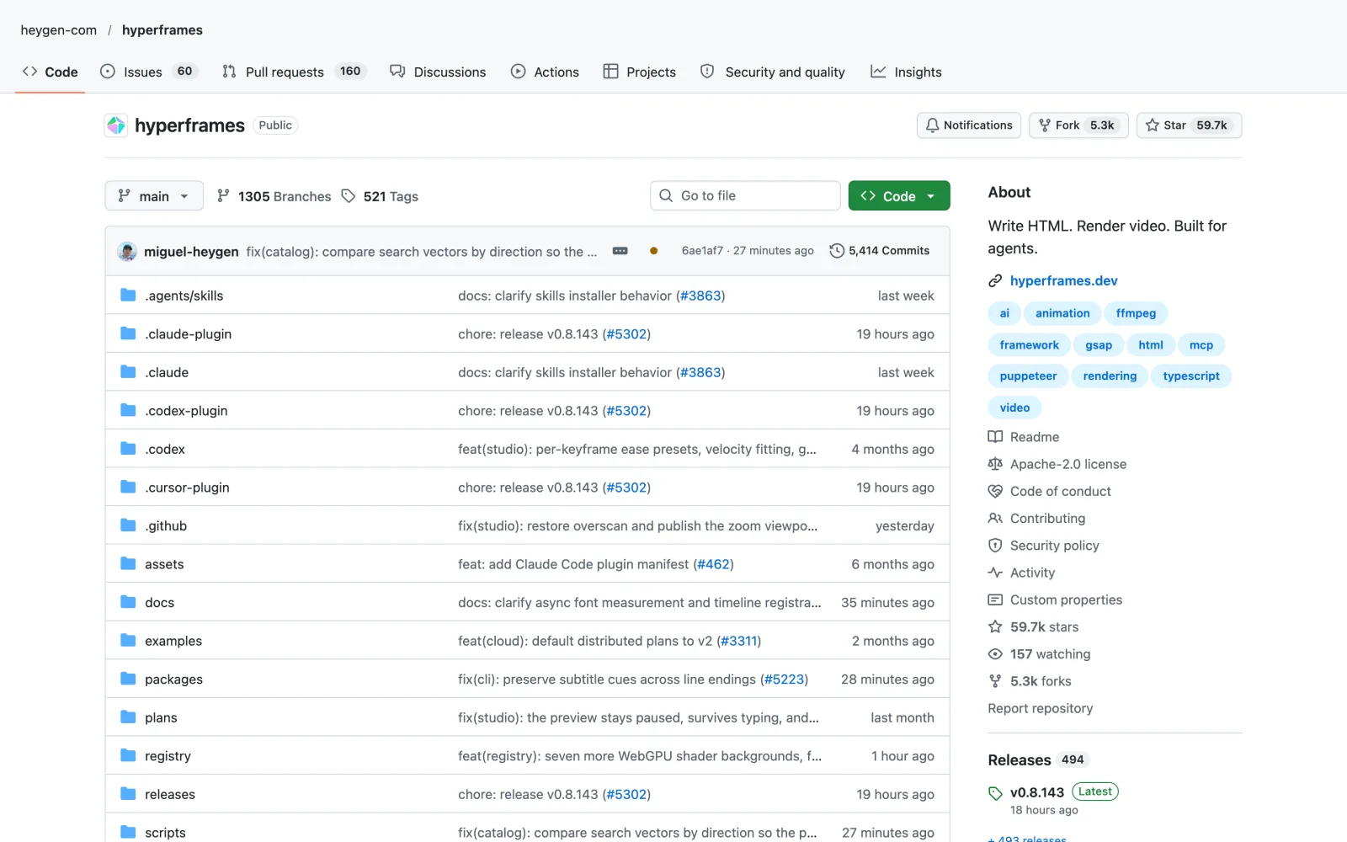Image resolution: width=1347 pixels, height=842 pixels.
Task: Open the Pull requests tab
Action: click(295, 72)
